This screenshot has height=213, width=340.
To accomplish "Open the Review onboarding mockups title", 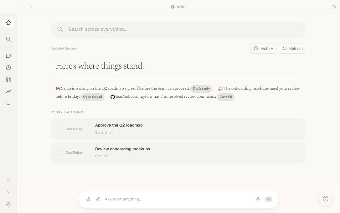I will (x=122, y=149).
